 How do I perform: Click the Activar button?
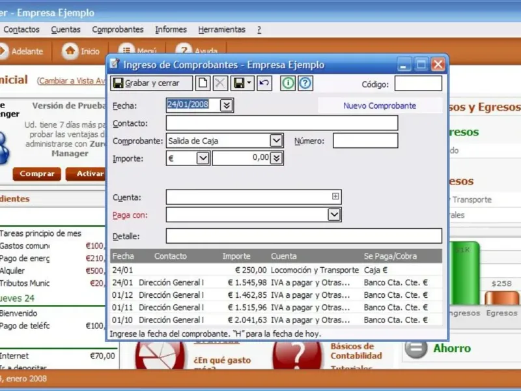86,174
